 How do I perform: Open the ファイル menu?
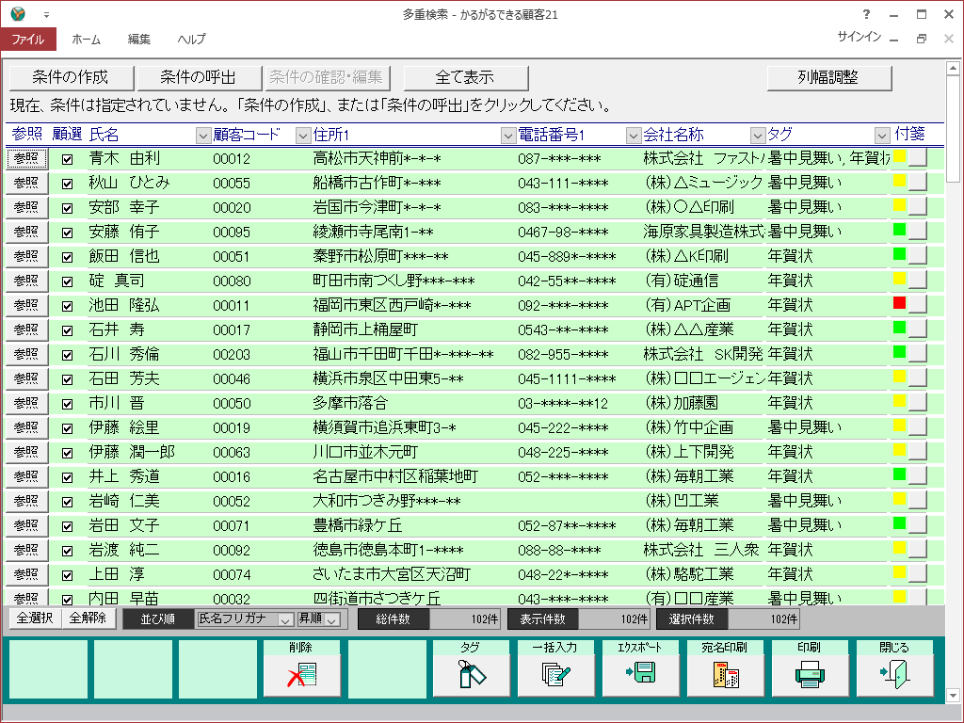click(28, 40)
